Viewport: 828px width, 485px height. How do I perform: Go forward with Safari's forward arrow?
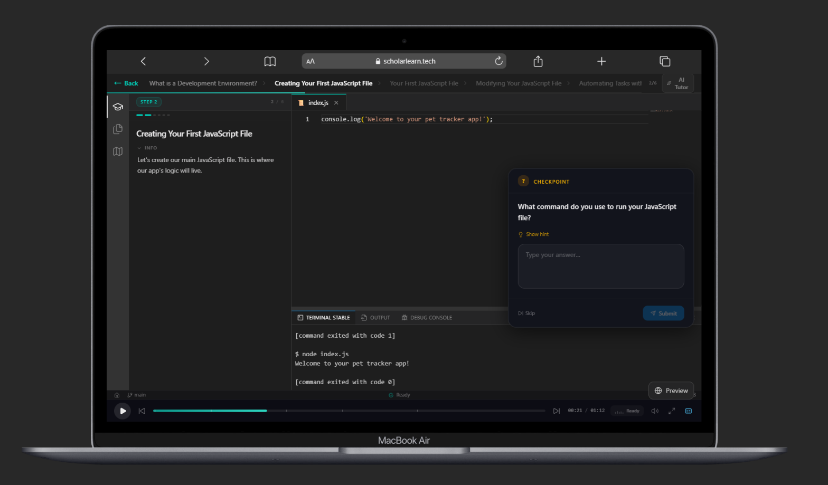pyautogui.click(x=206, y=61)
